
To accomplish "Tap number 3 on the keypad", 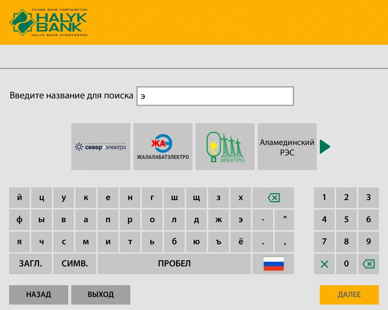I will pyautogui.click(x=369, y=198).
